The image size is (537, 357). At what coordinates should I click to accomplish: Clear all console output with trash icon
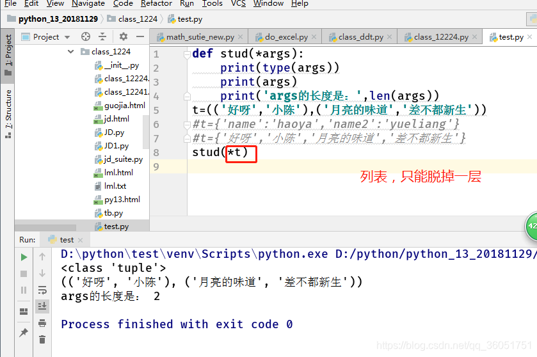coord(42,339)
